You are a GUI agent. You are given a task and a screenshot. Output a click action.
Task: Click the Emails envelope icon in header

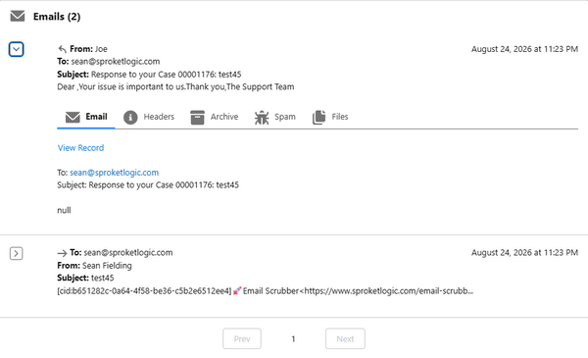pos(18,16)
